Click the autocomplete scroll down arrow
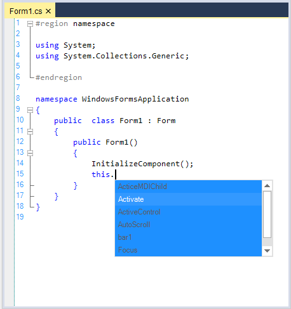The width and height of the screenshot is (291, 309). 267,251
